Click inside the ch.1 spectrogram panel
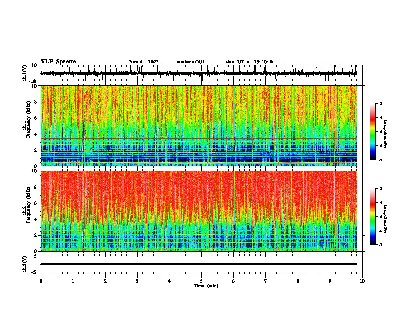This screenshot has width=408, height=315. pyautogui.click(x=199, y=126)
